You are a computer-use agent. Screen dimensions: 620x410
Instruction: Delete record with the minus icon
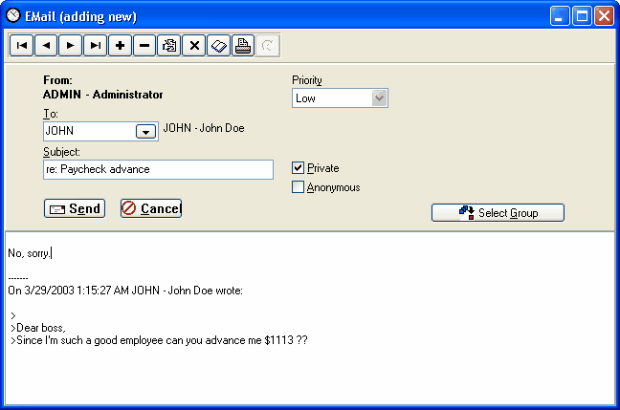144,46
